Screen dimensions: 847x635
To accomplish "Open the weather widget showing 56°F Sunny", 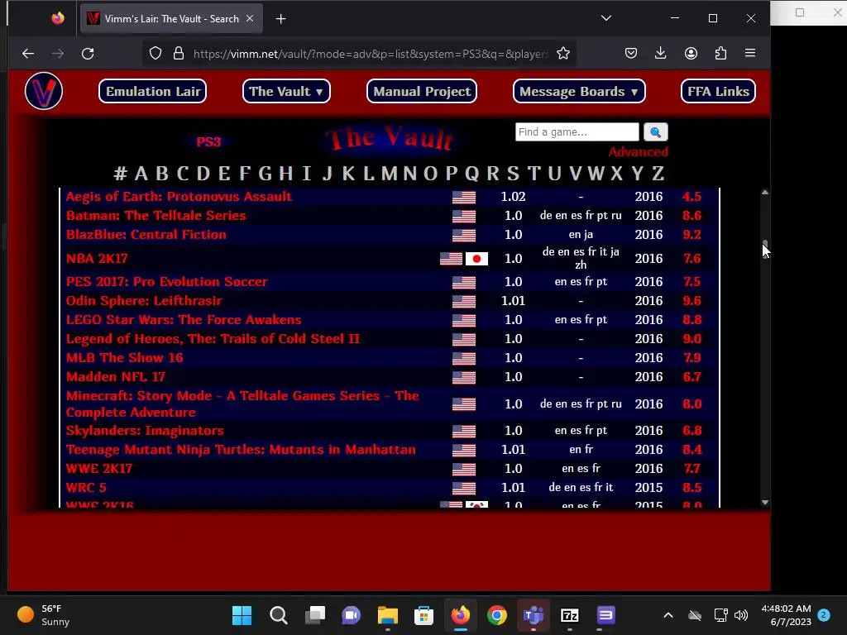I will pyautogui.click(x=44, y=615).
